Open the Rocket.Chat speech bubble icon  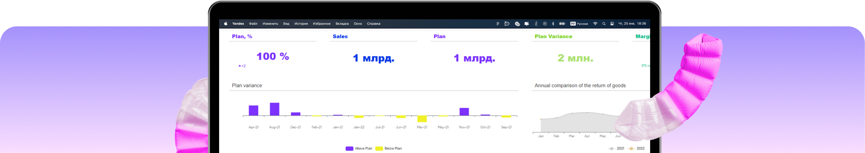pyautogui.click(x=507, y=24)
